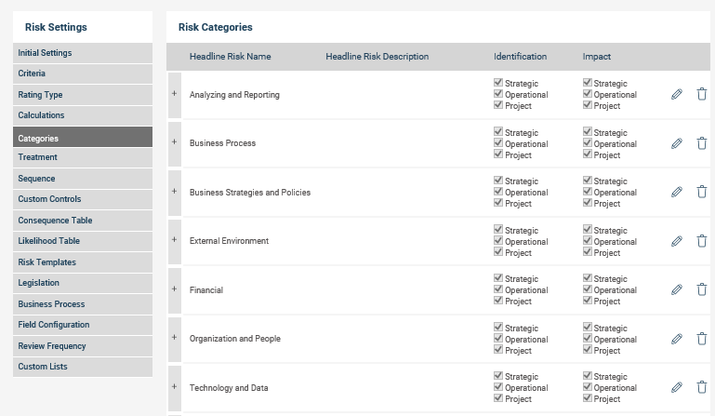
Task: Expand the External Environment row
Action: (x=174, y=240)
